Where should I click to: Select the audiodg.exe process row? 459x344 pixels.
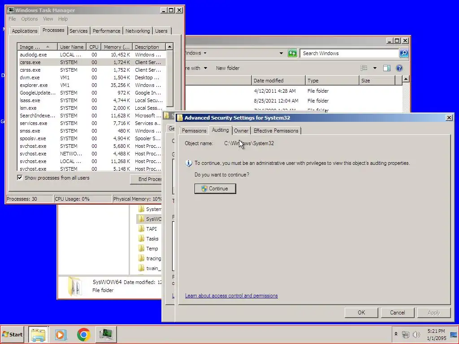[91, 55]
